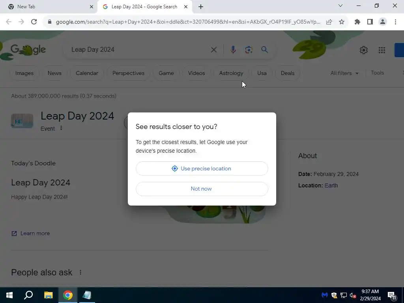Viewport: 404px width, 303px height.
Task: Click the muted volume tray icon
Action: point(353,295)
